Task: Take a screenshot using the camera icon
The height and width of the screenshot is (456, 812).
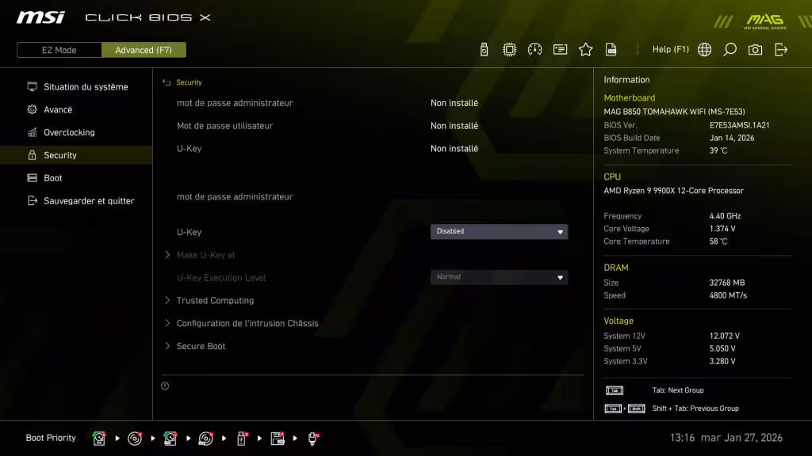Action: pos(755,49)
